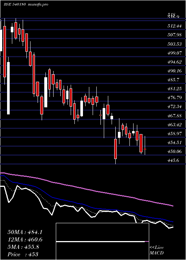
Task: Click the 494.62 price level label
Action: (174, 62)
